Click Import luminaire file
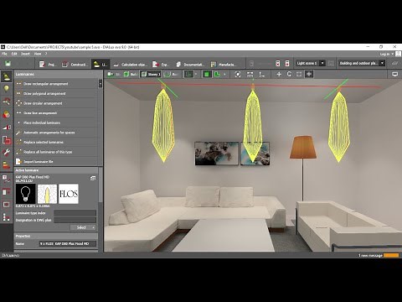Image resolution: width=402 pixels, height=302 pixels. click(x=56, y=162)
